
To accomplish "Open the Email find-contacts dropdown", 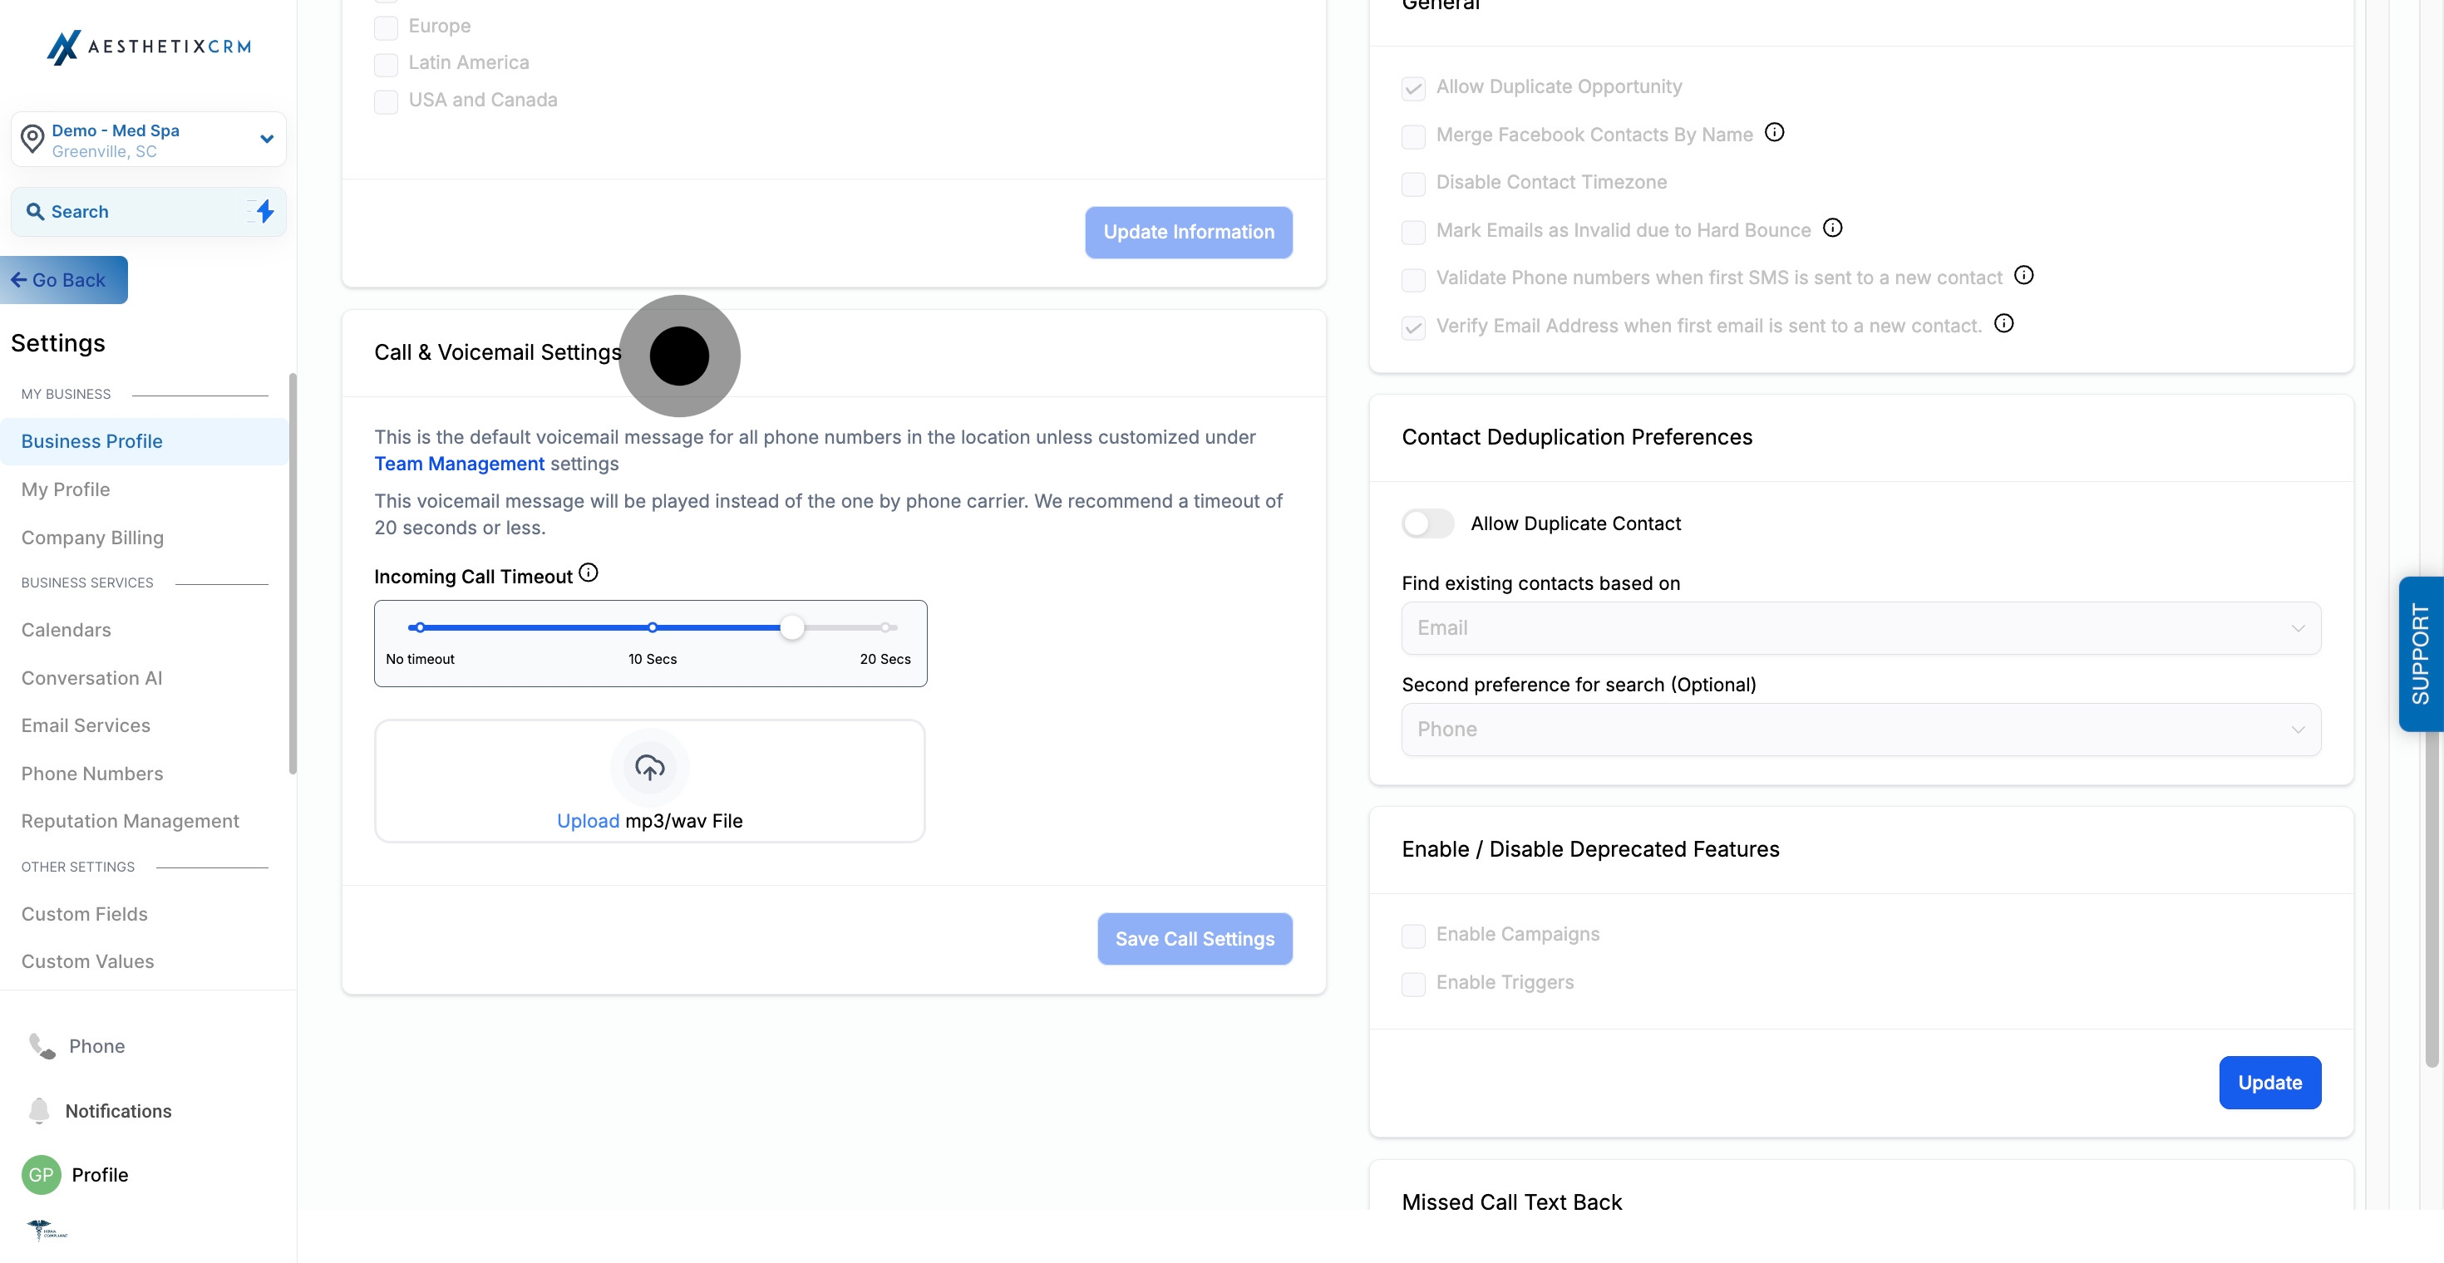I will (x=1860, y=627).
